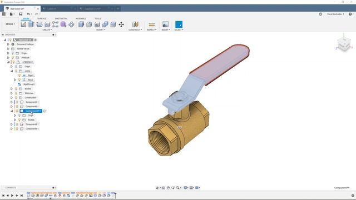The height and width of the screenshot is (200, 356).
Task: Expand the Document Settings node
Action: [x=8, y=44]
